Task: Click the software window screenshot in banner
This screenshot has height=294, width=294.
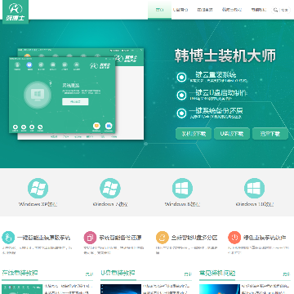Action: coord(76,94)
